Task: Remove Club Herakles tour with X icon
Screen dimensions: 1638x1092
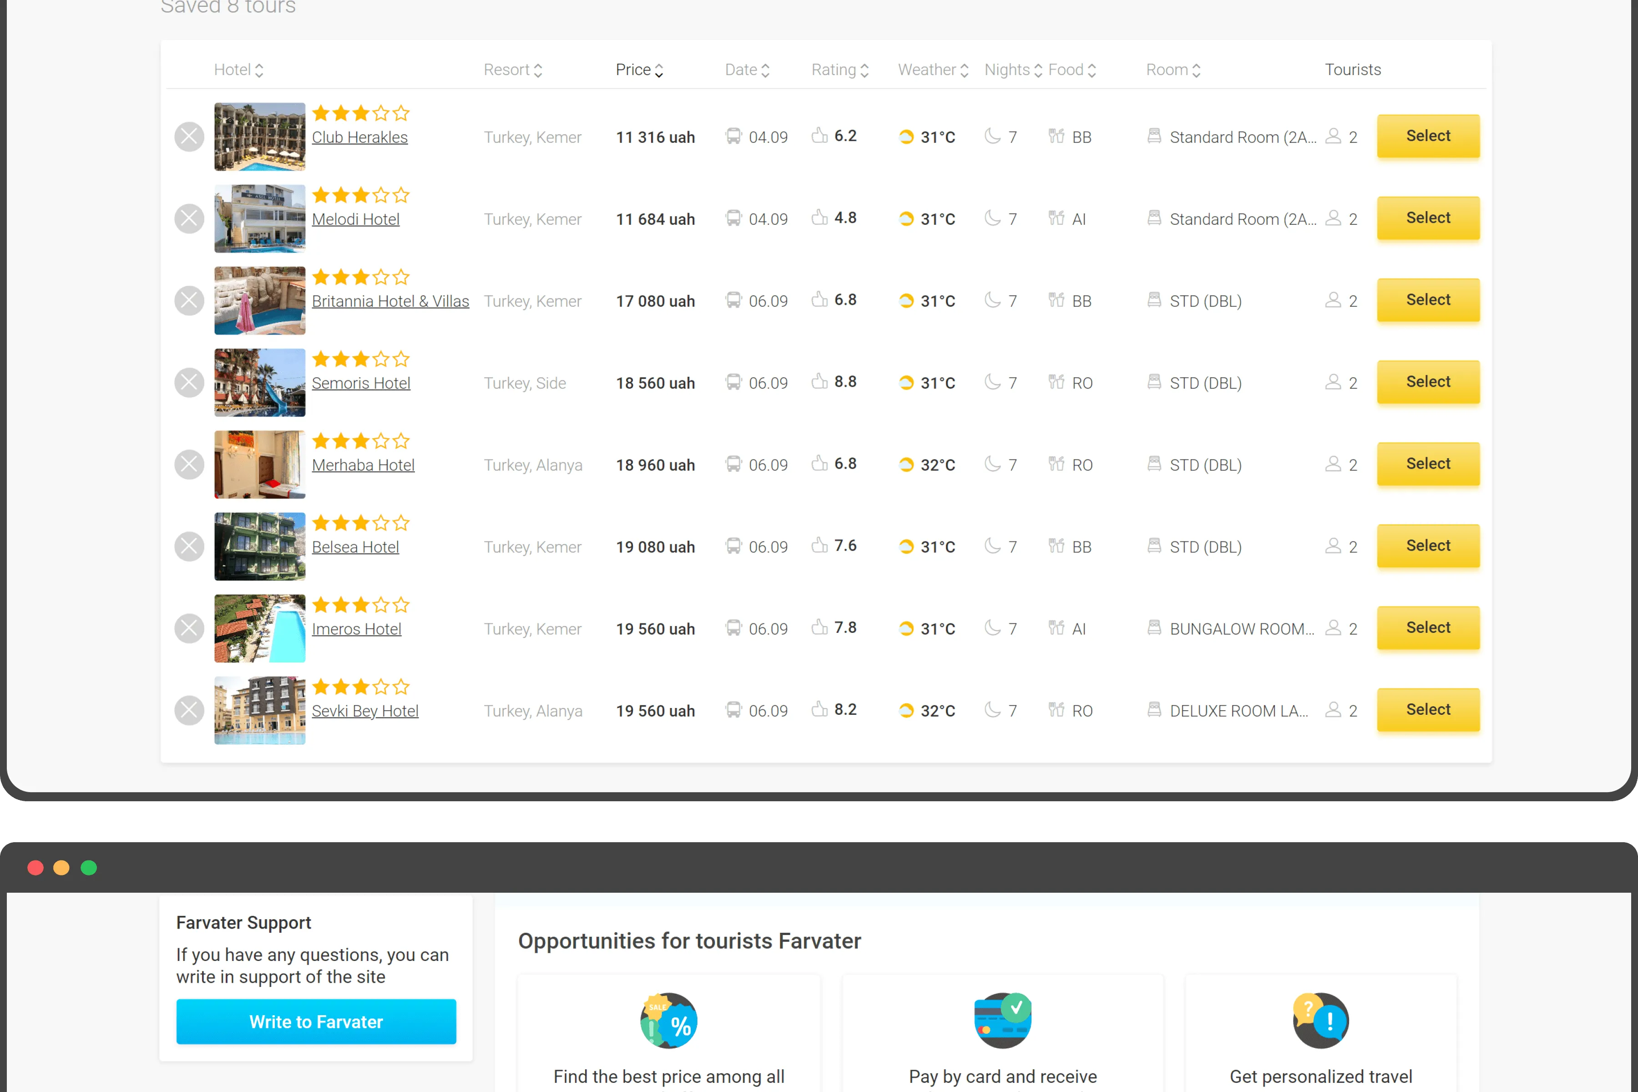Action: coord(189,136)
